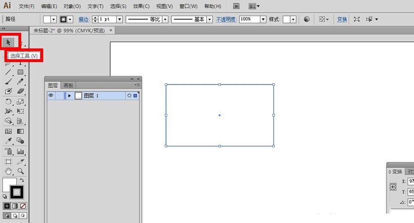Open the 文件(F) menu

point(26,6)
